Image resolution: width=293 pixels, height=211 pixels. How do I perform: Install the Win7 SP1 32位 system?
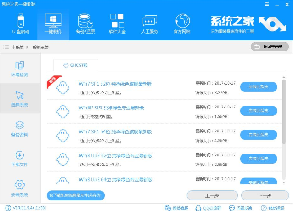259,87
